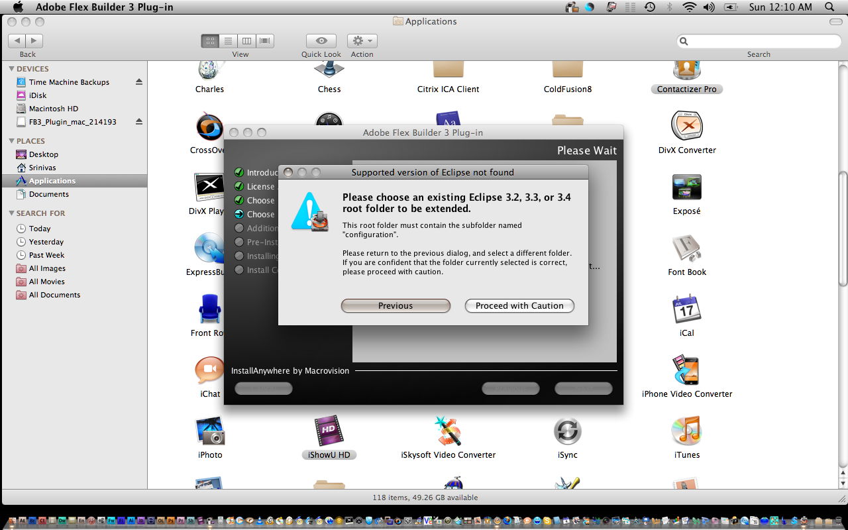Viewport: 848px width, 530px height.
Task: Select the Chess application in Finder
Action: click(329, 70)
